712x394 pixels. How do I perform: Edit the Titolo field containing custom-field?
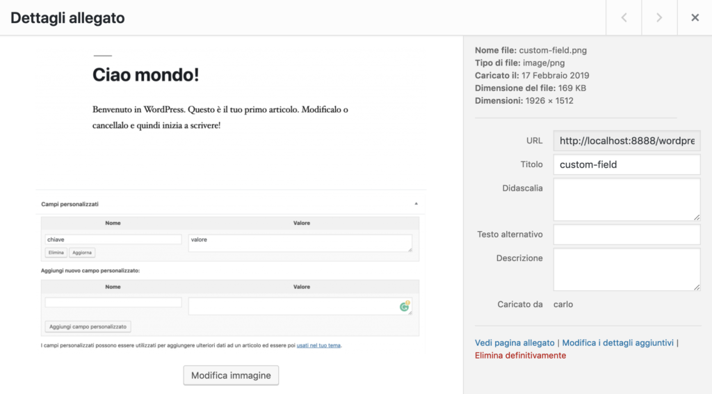tap(626, 164)
